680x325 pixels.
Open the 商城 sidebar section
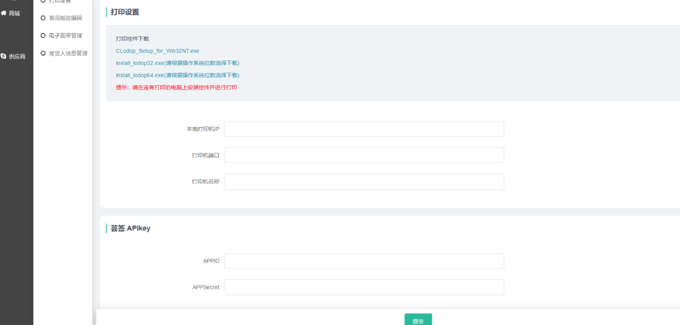click(x=14, y=13)
